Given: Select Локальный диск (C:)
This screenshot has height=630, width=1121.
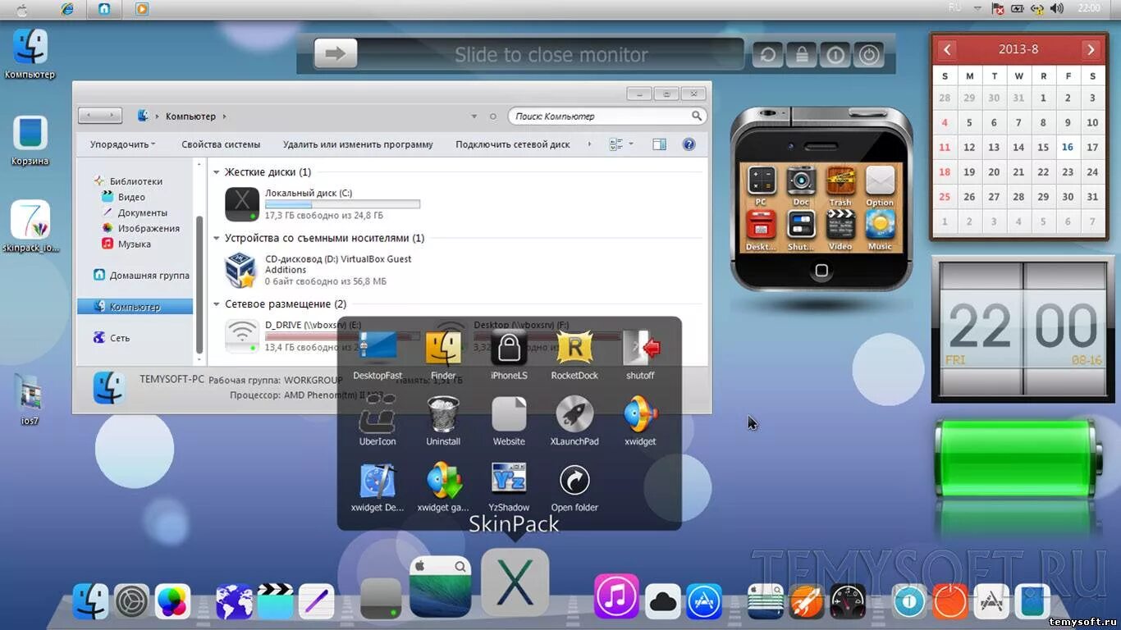Looking at the screenshot, I should pos(323,204).
